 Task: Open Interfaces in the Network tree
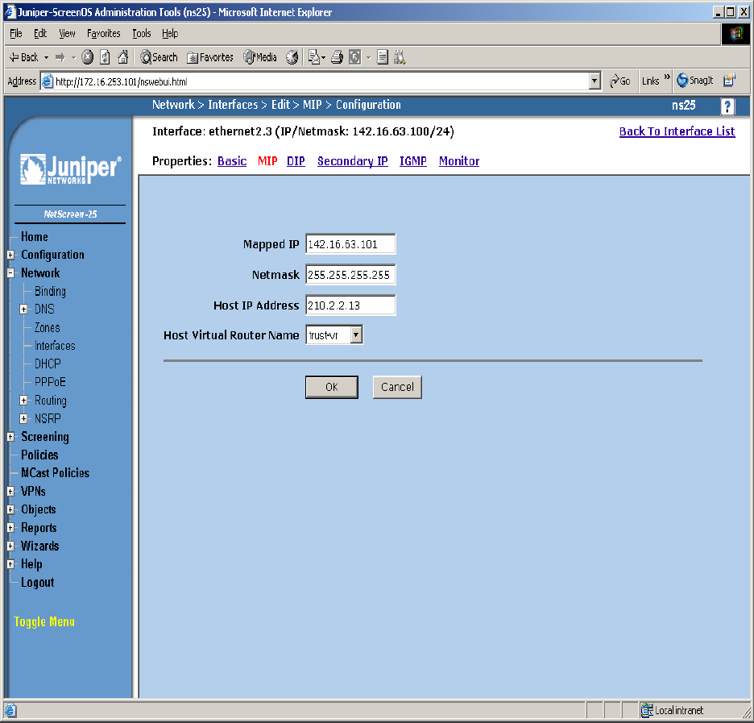coord(55,346)
